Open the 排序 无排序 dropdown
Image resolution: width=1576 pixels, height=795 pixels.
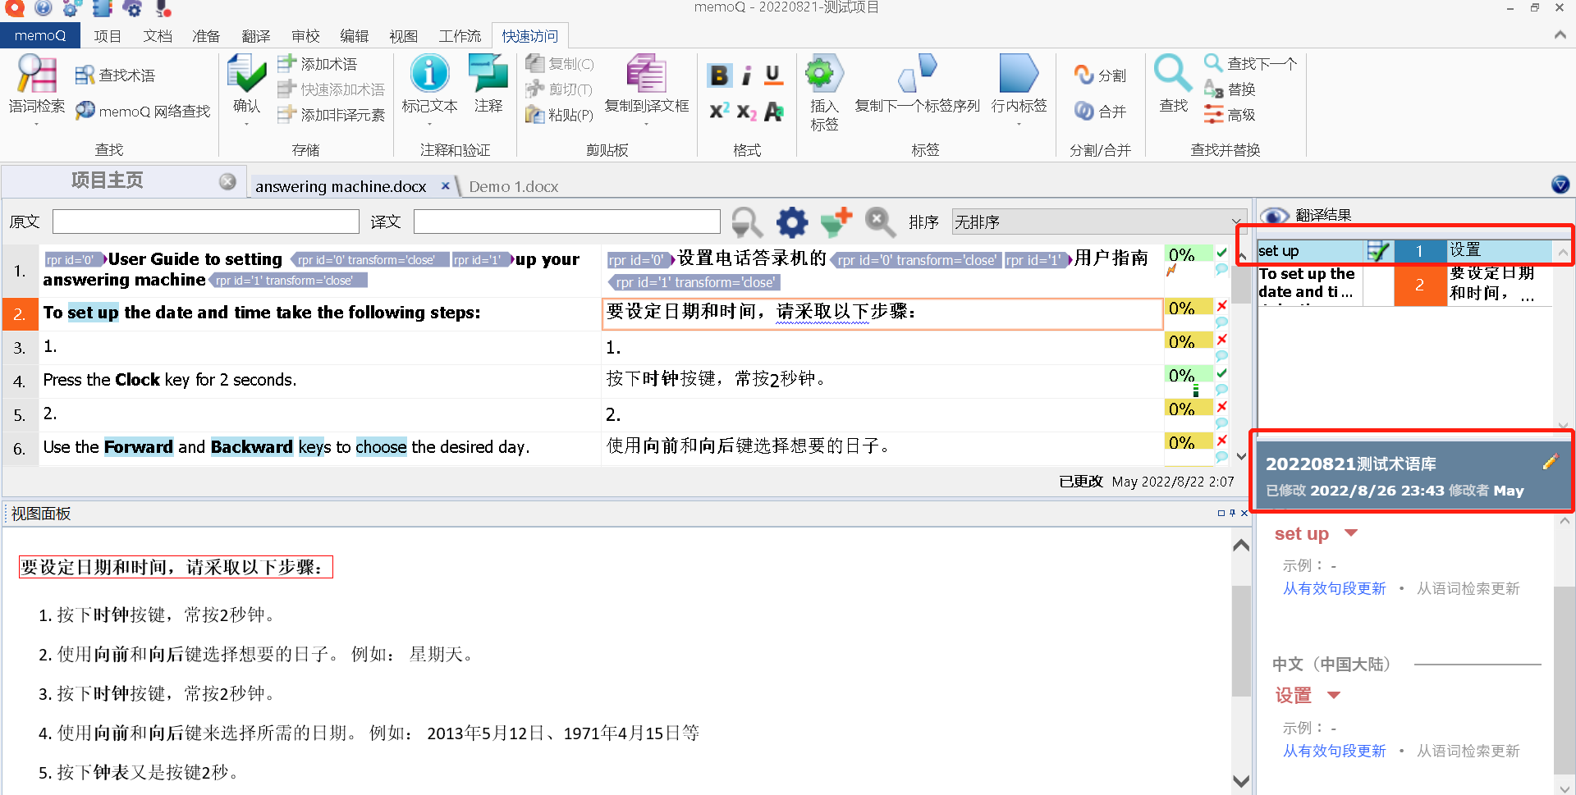(1098, 222)
